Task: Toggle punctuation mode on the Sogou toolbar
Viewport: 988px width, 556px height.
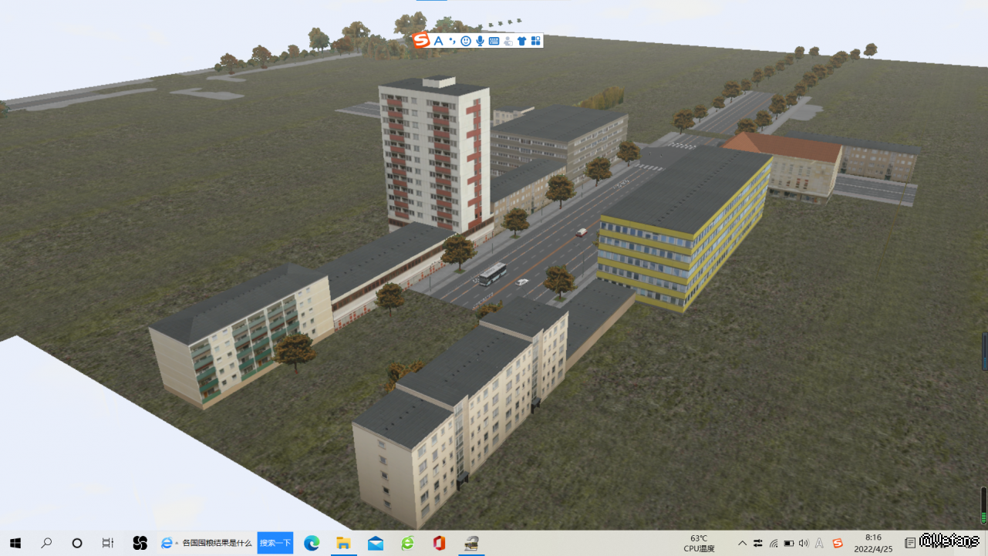Action: (452, 41)
